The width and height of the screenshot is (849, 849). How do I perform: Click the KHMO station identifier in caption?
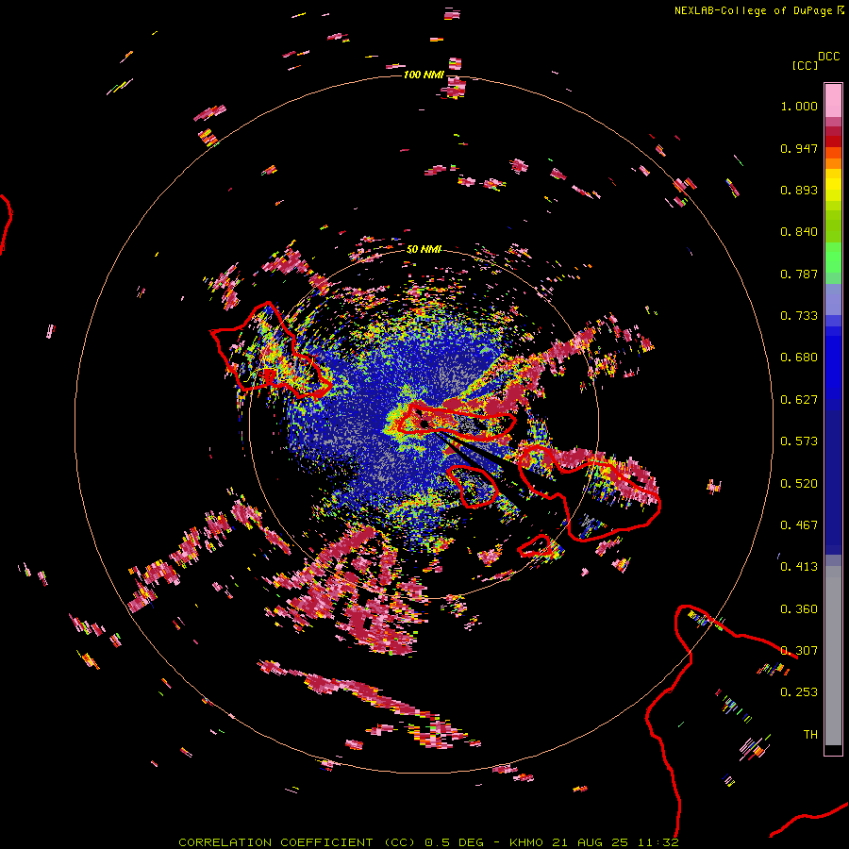coord(525,842)
